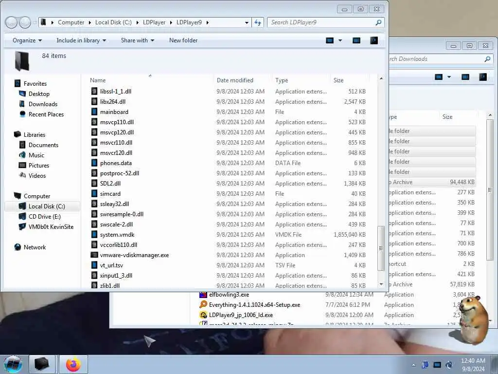Open the Pictures library
Screen dimensions: 498x374
pyautogui.click(x=39, y=166)
